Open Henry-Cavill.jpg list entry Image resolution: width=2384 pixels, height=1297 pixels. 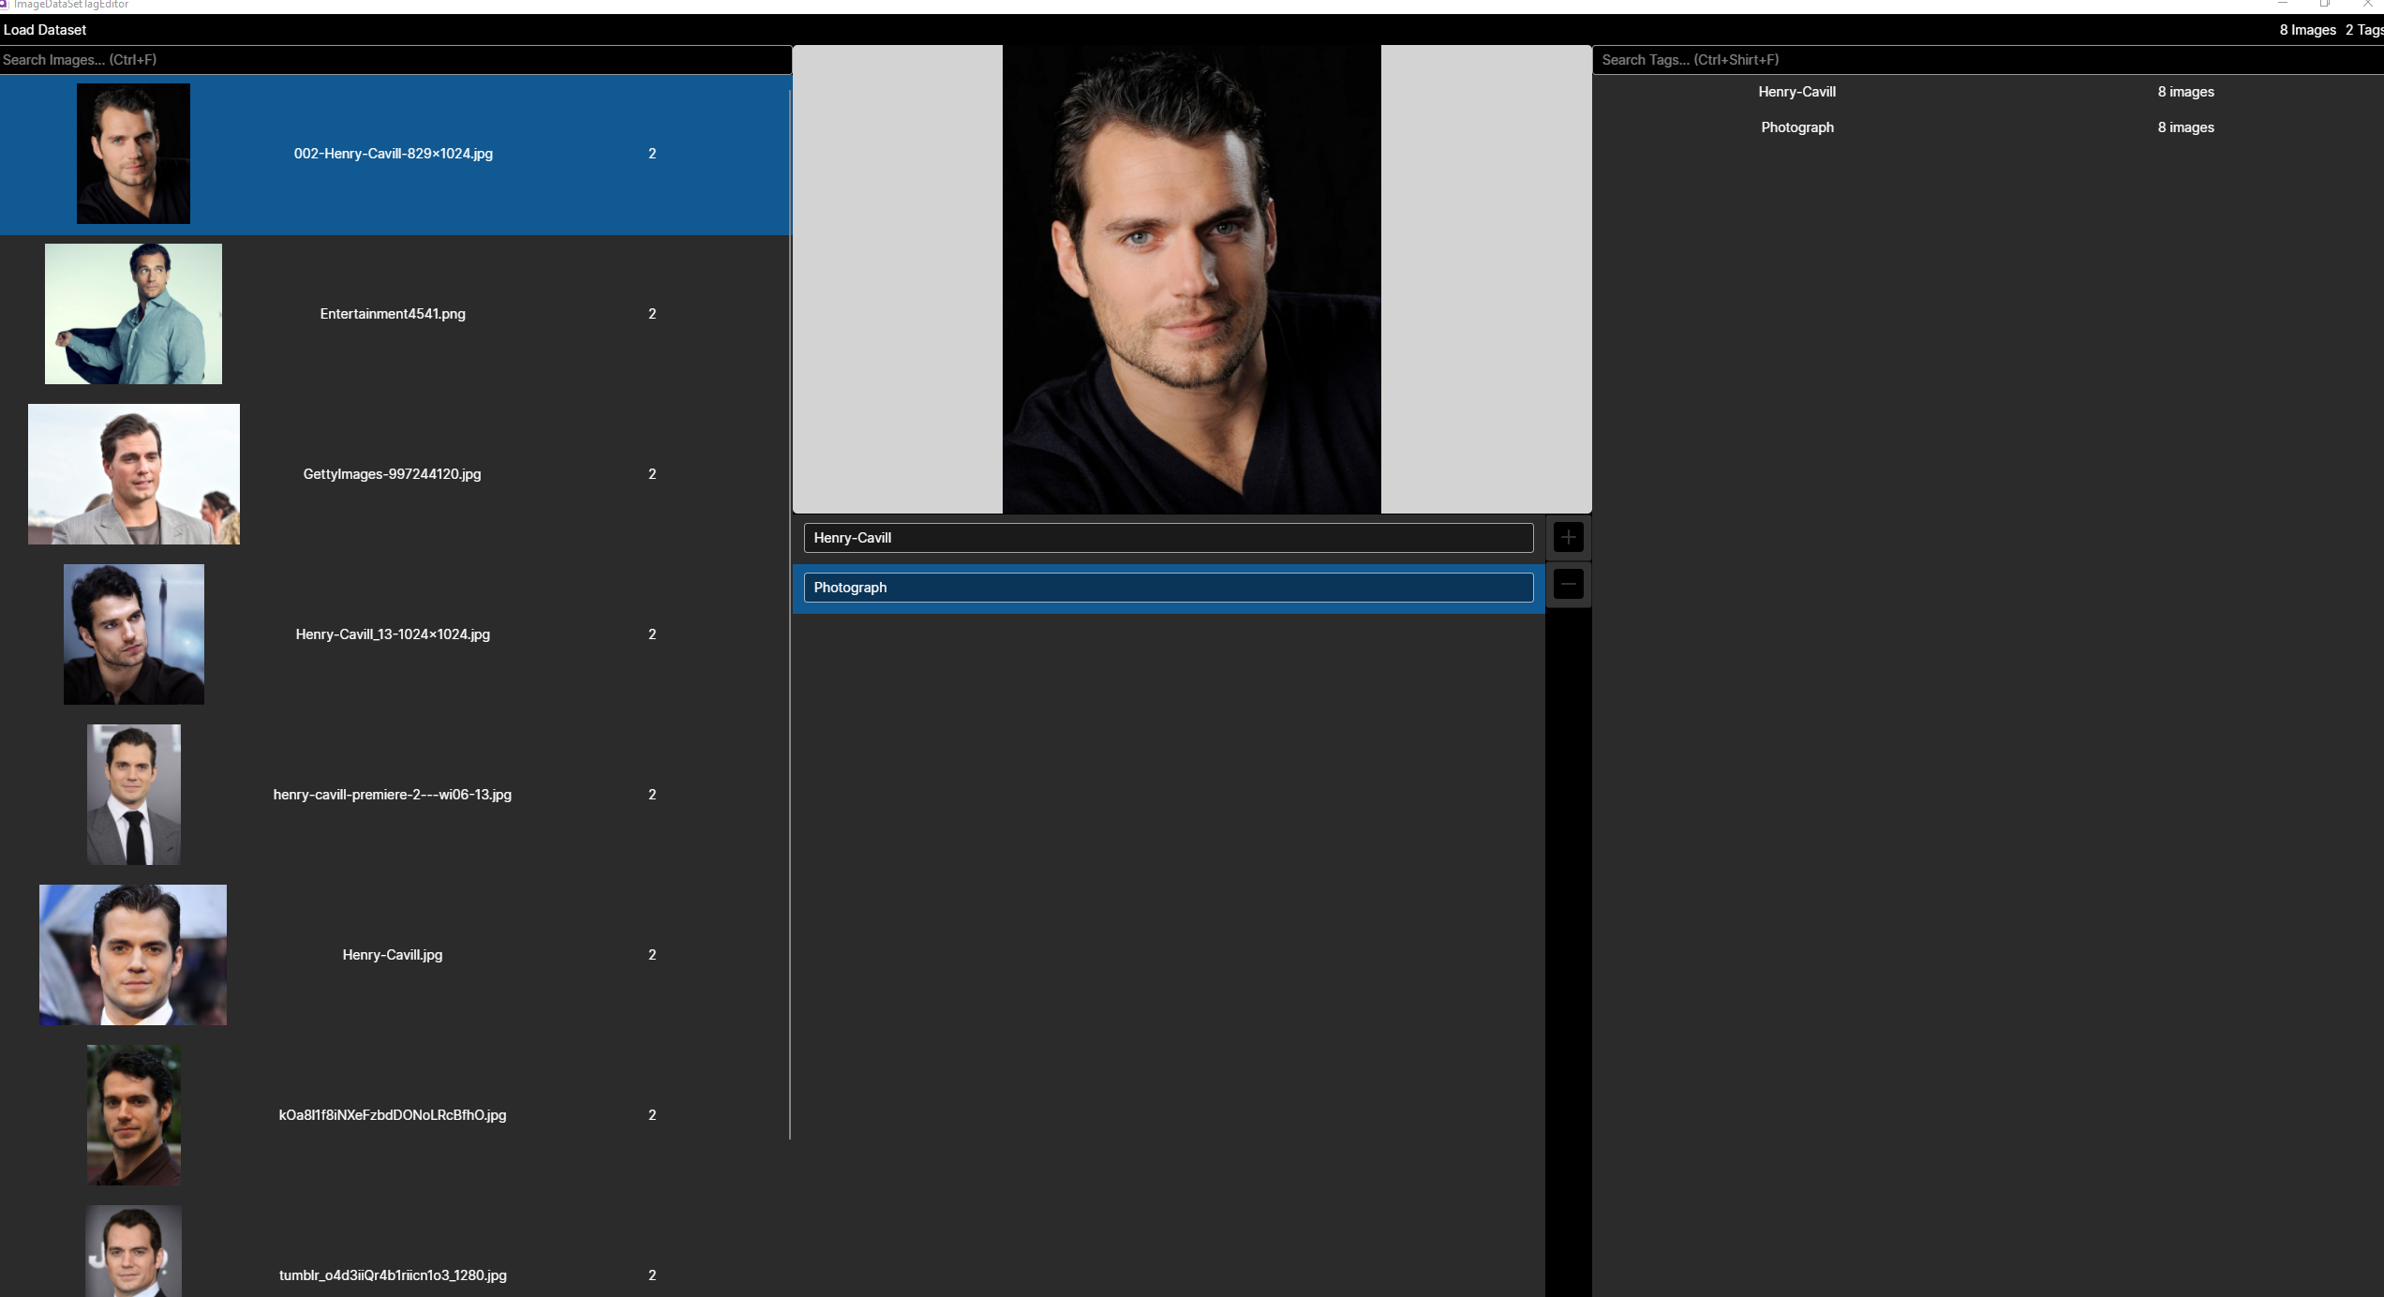click(x=392, y=955)
